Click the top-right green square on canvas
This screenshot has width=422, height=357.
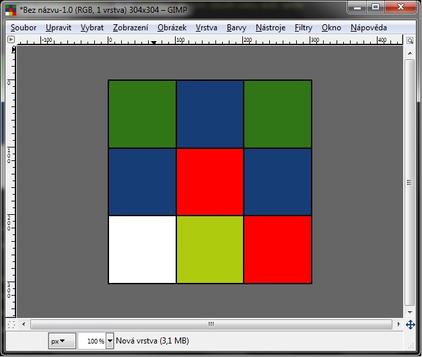[277, 115]
